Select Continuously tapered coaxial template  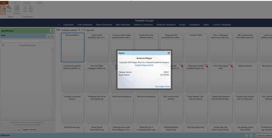(x=73, y=78)
